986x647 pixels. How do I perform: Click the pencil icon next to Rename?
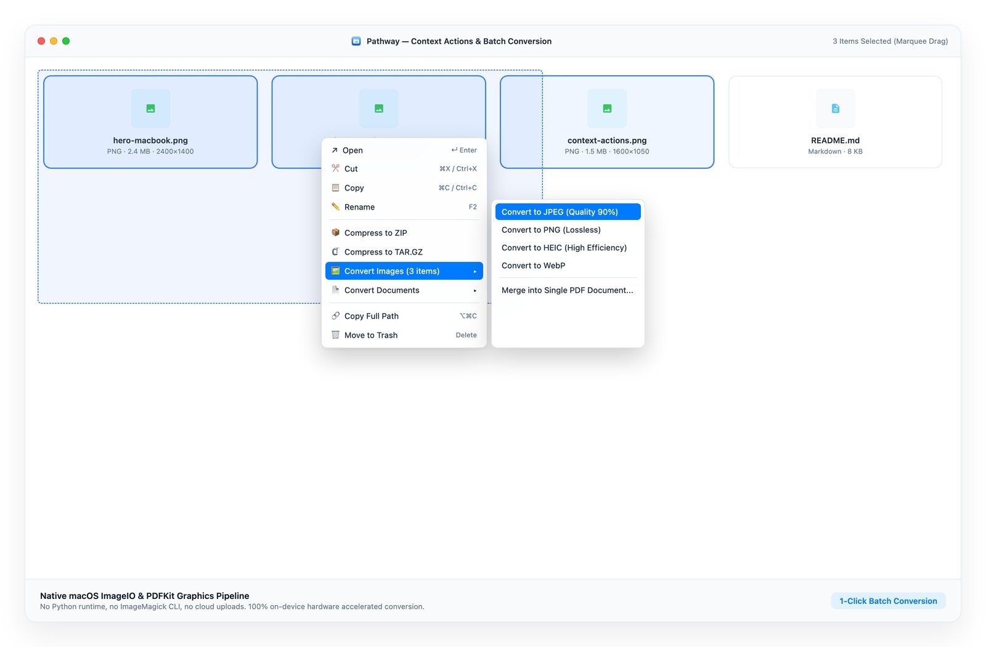pyautogui.click(x=335, y=206)
